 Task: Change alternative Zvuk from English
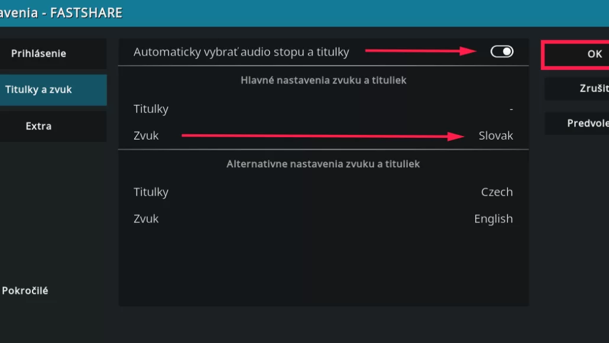click(x=323, y=218)
